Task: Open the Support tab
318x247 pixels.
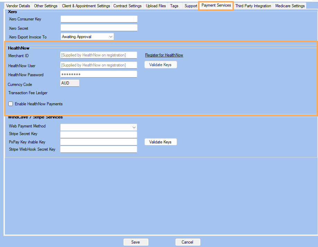Action: tap(191, 6)
